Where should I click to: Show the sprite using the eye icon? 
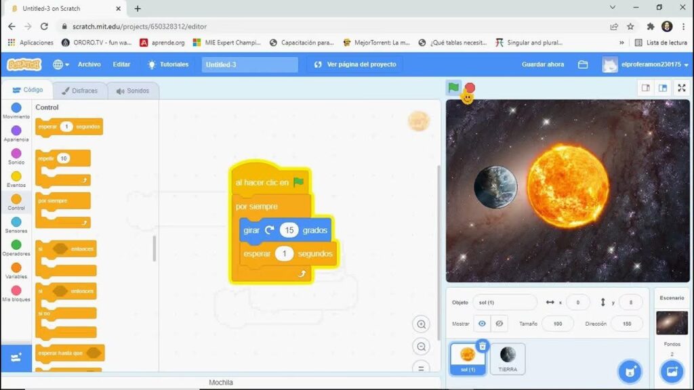[x=482, y=324]
